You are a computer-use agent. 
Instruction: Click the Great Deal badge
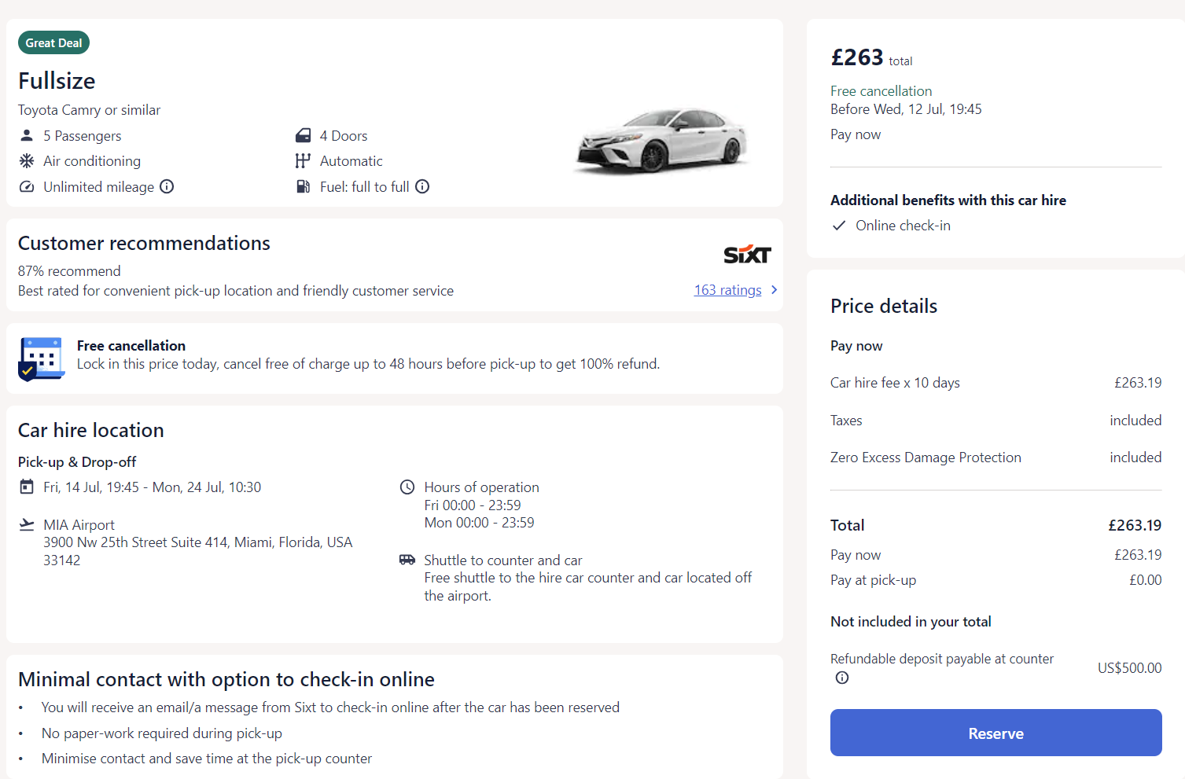point(53,42)
